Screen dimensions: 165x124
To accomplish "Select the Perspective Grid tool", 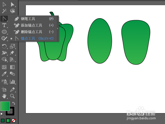I will pyautogui.click(x=12, y=60).
